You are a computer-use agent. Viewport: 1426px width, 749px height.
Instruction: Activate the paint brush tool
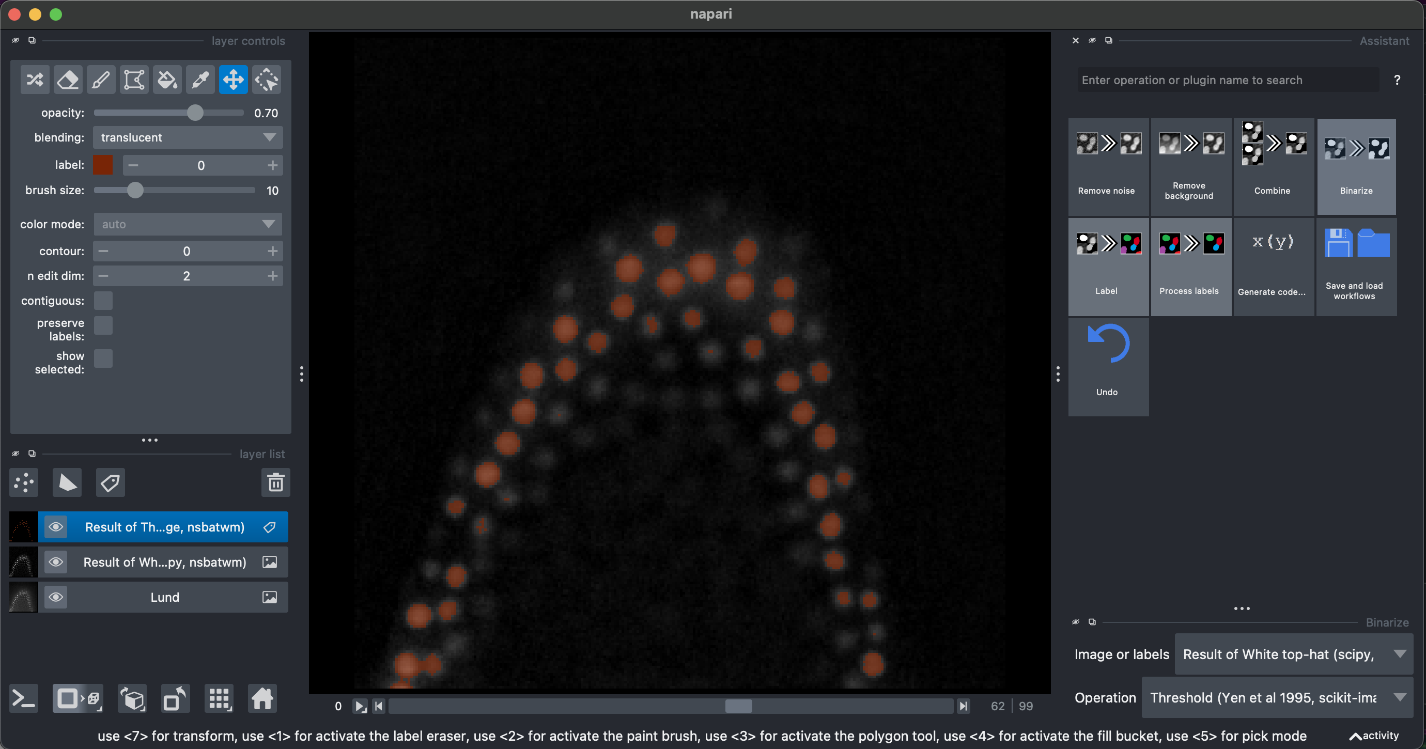(101, 80)
